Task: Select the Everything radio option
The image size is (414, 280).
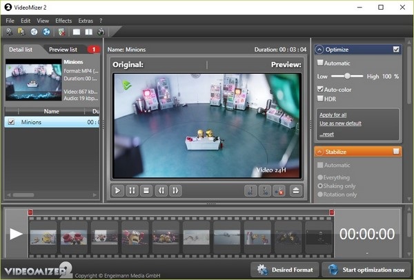Action: pyautogui.click(x=320, y=177)
